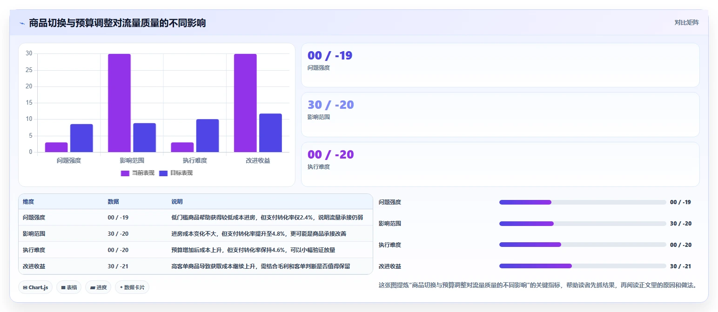This screenshot has height=312, width=718.
Task: Click the purple 影响范围 bar in the chart
Action: pyautogui.click(x=119, y=103)
